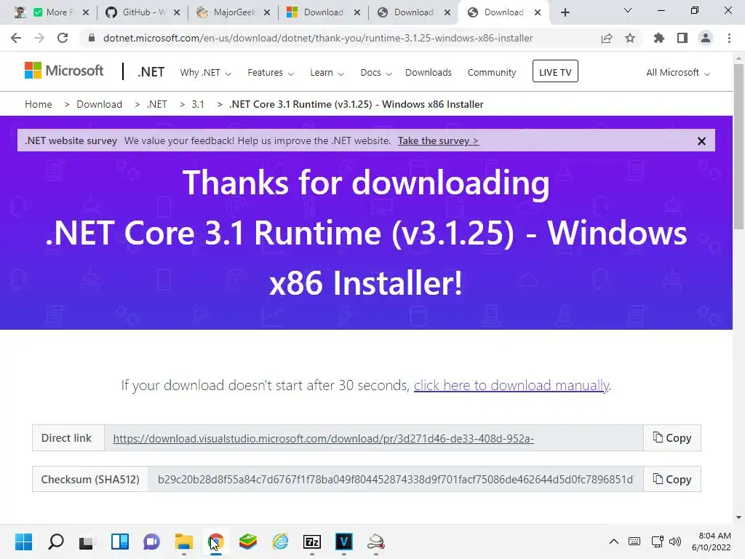
Task: Open the visualstudio direct download URL
Action: click(323, 438)
